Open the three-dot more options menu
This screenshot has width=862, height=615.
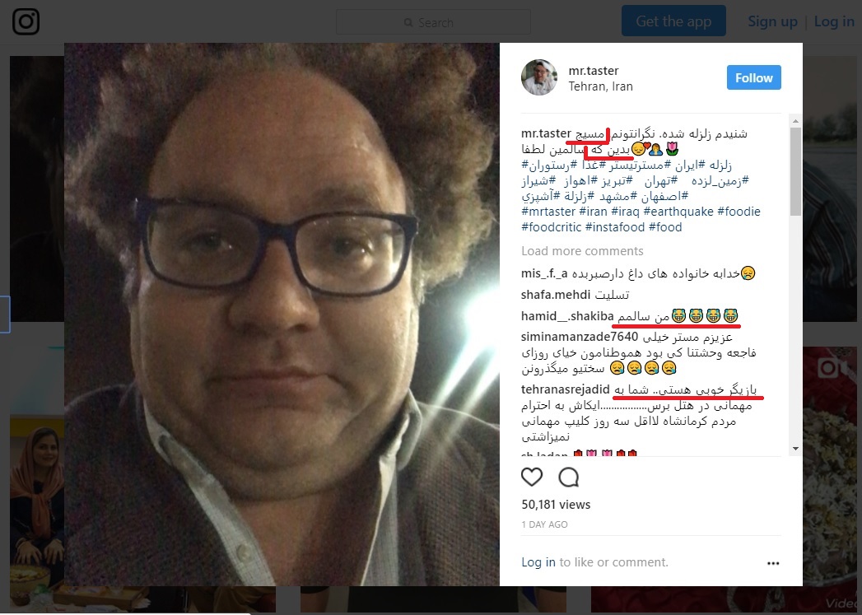(x=773, y=563)
